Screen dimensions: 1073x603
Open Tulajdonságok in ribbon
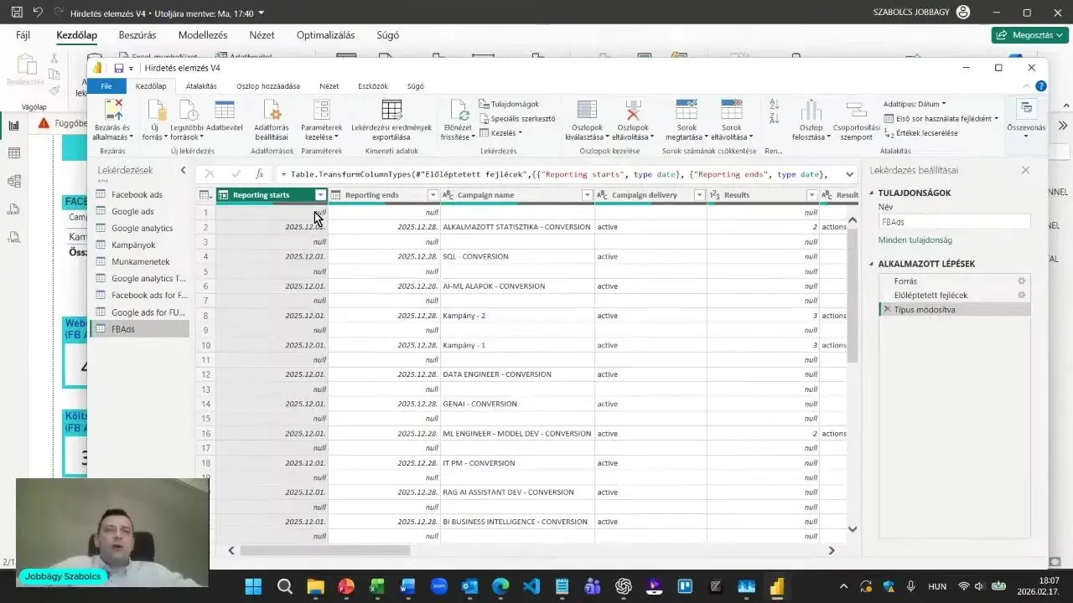coord(509,104)
